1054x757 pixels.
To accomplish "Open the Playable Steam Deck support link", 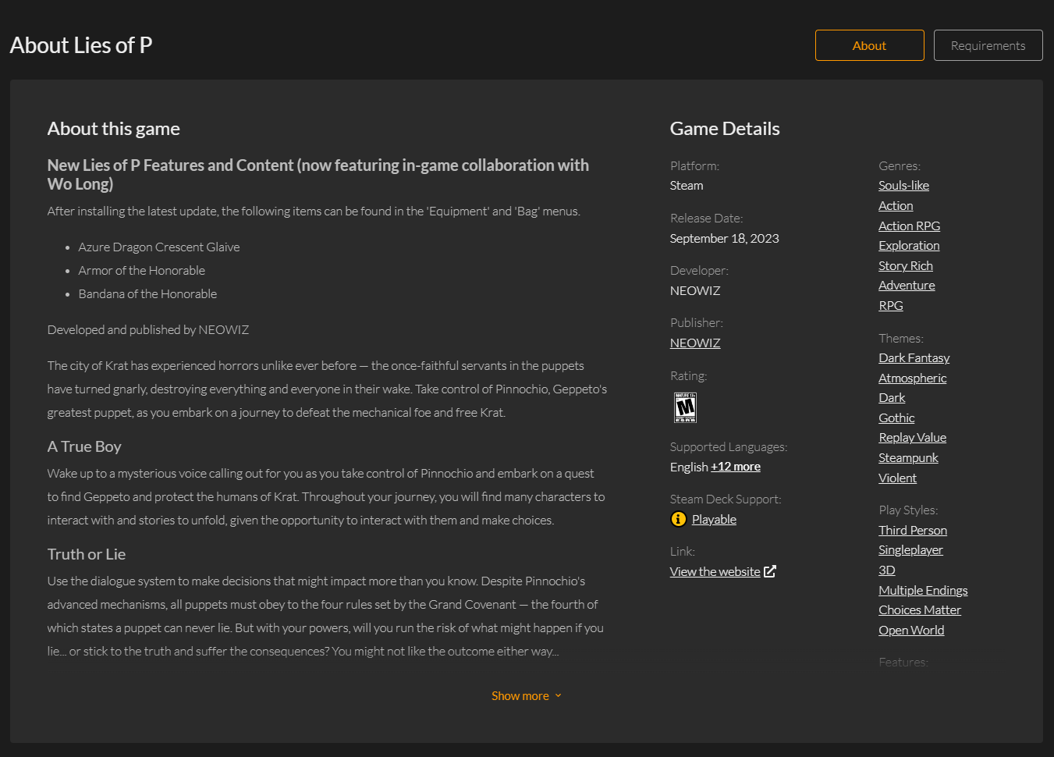I will click(714, 520).
